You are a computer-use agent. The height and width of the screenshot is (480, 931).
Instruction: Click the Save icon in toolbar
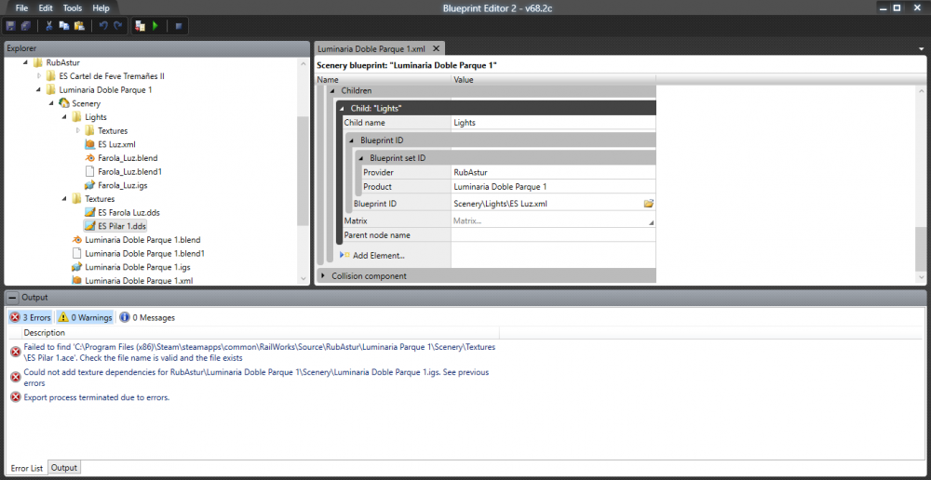point(10,25)
